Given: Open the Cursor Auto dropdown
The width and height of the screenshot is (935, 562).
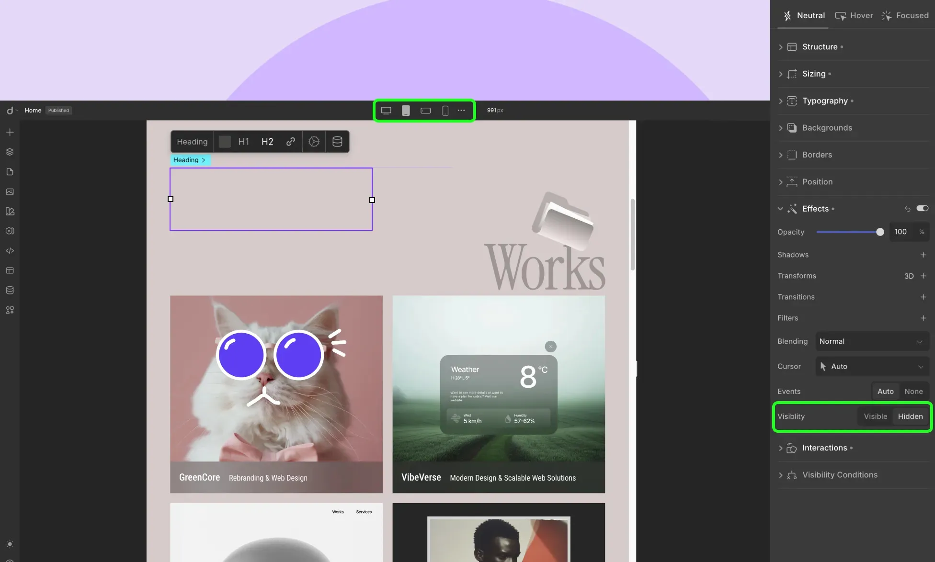Looking at the screenshot, I should point(872,366).
